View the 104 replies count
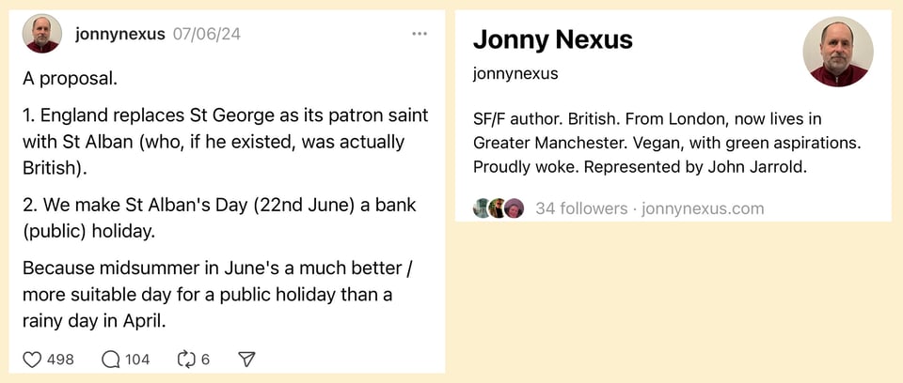This screenshot has width=903, height=383. [137, 359]
